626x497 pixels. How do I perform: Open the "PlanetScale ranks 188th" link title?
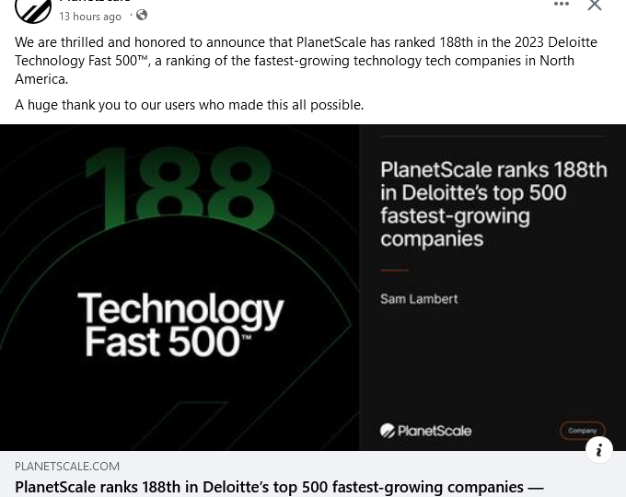(x=279, y=486)
